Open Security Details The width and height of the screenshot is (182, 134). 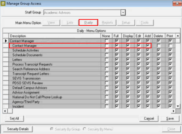pyautogui.click(x=18, y=129)
